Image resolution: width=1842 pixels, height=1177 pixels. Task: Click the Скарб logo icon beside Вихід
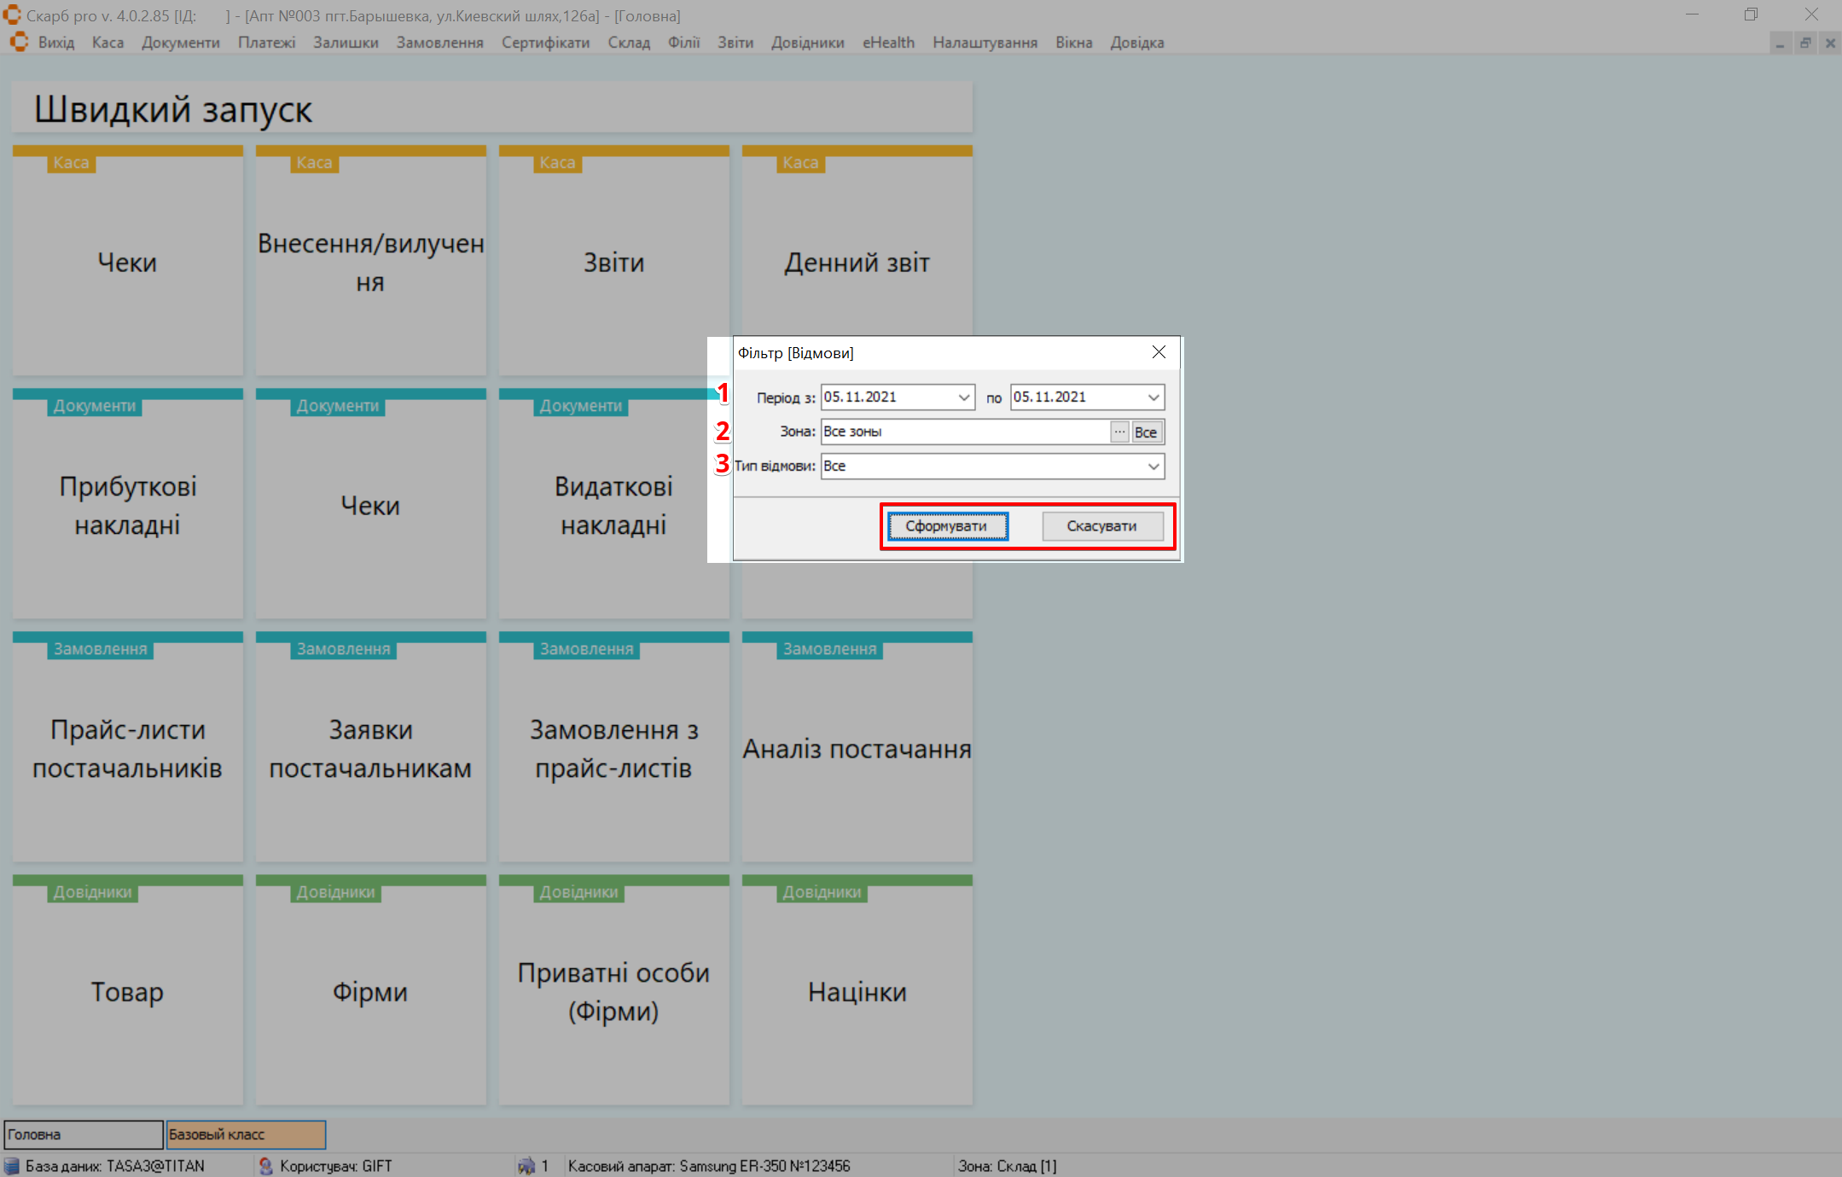click(x=19, y=43)
